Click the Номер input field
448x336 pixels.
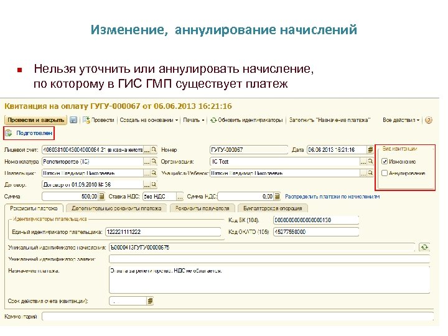[248, 150]
